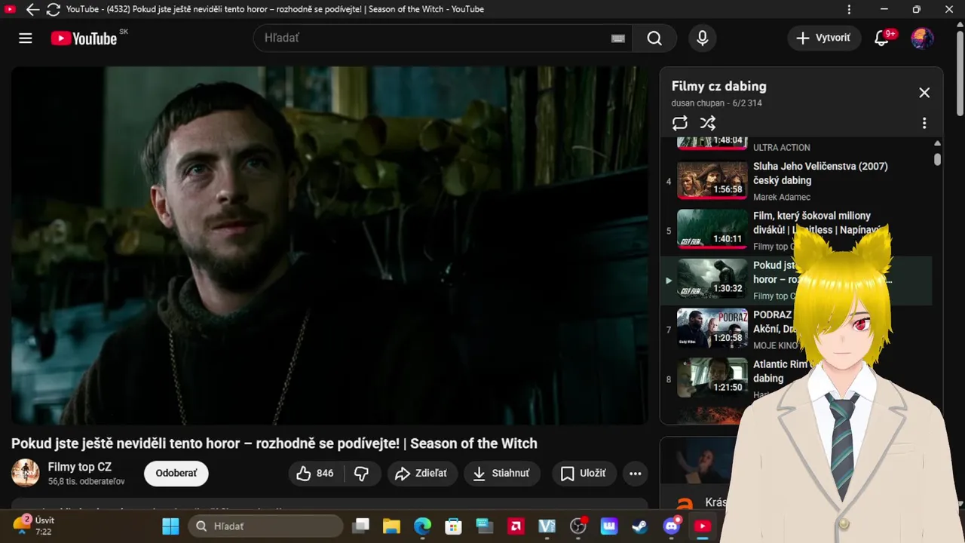This screenshot has width=965, height=543.
Task: Click 'Sluha Jeho Veličenstva (2007) český dabing' title
Action: [x=820, y=173]
